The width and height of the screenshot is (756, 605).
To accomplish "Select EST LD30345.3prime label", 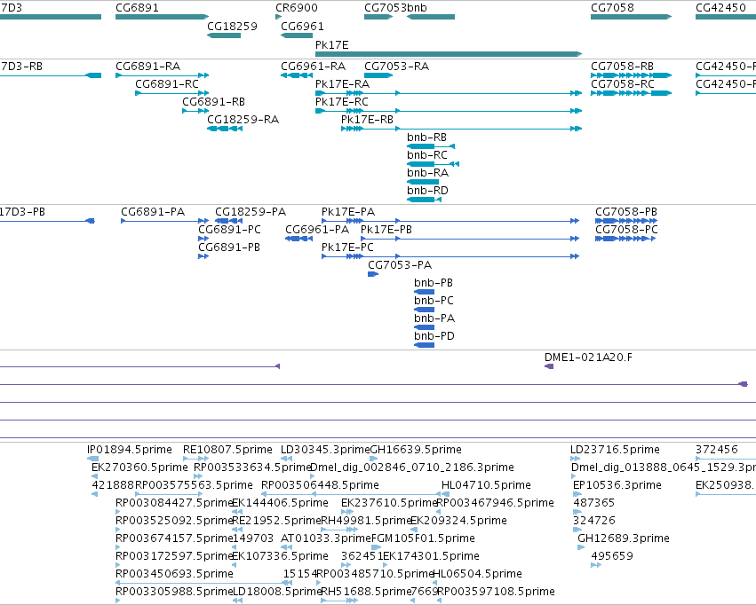I will click(325, 450).
